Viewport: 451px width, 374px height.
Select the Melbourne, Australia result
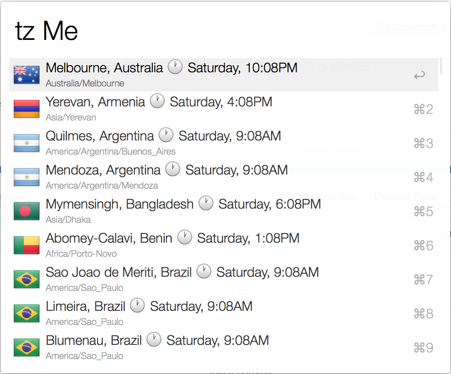click(224, 75)
